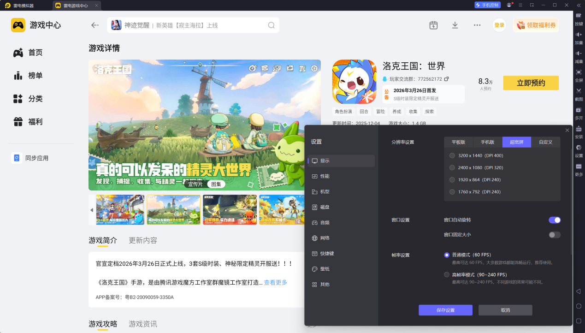The image size is (585, 333).
Task: Enable the 窗口固定大小 switch
Action: pyautogui.click(x=554, y=235)
